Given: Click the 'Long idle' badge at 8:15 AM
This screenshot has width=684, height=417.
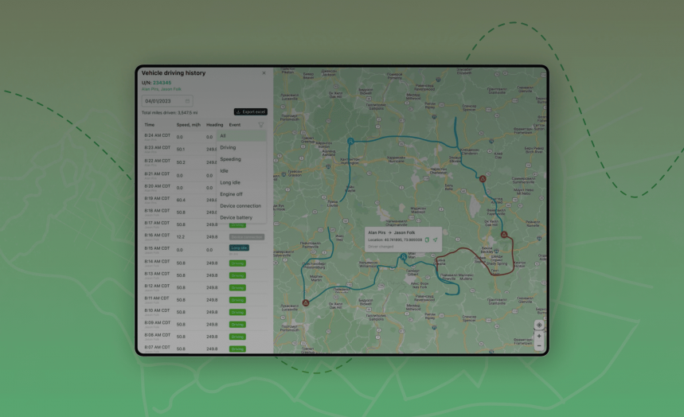Looking at the screenshot, I should (239, 248).
